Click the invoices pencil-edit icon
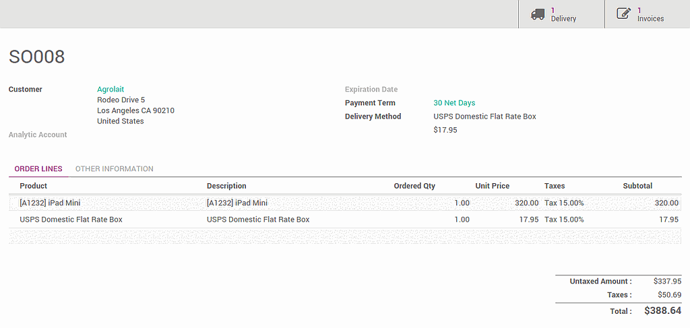 623,14
